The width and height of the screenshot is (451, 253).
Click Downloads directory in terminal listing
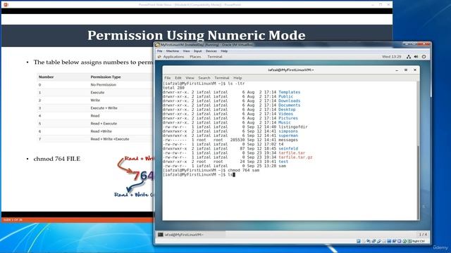coord(289,100)
